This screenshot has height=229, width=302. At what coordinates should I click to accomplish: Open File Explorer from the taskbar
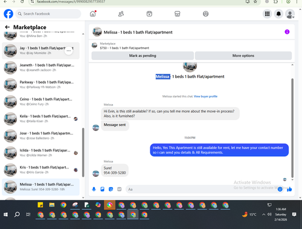pyautogui.click(x=52, y=205)
